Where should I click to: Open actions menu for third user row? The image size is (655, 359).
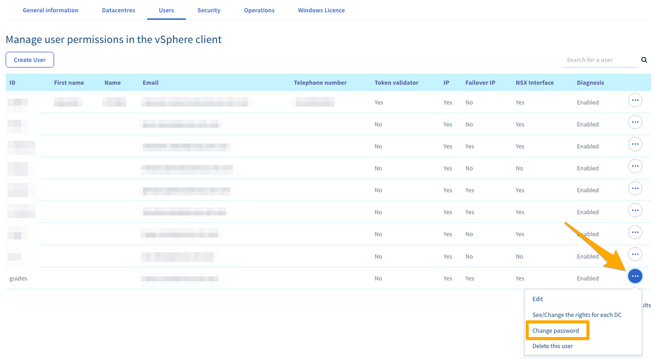[x=634, y=144]
